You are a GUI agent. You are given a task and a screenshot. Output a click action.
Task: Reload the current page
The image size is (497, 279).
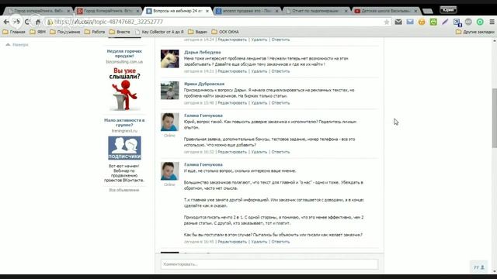point(27,22)
